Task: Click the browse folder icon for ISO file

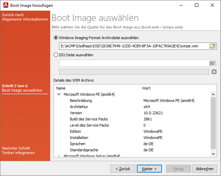Action: tap(212, 63)
